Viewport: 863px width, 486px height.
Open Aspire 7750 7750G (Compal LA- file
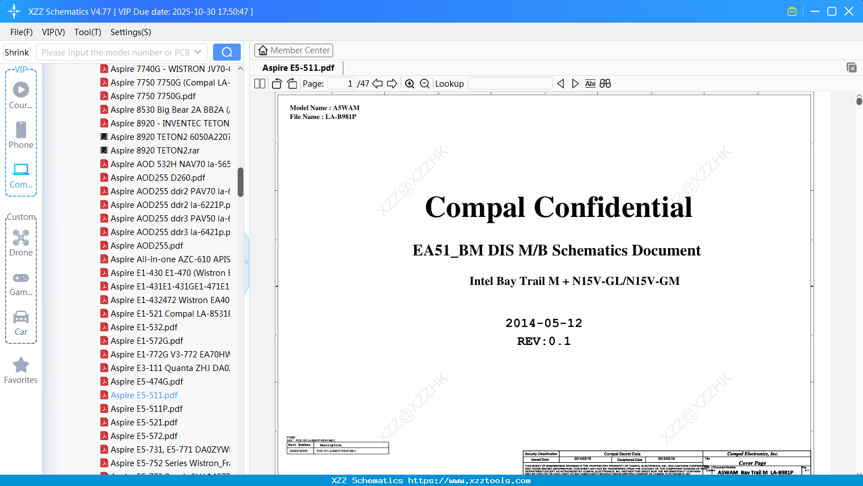coord(165,82)
